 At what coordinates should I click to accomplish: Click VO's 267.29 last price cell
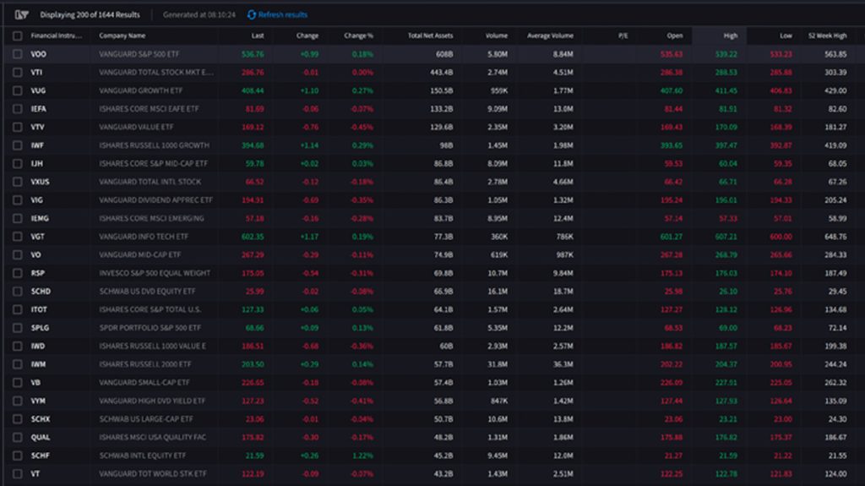[x=253, y=254]
